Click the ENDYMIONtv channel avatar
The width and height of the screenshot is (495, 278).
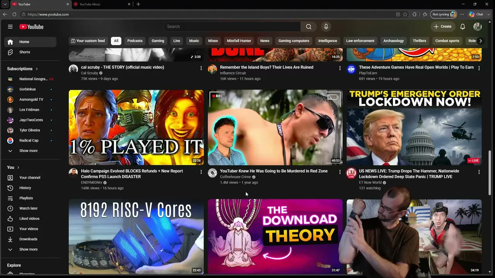[x=73, y=173]
